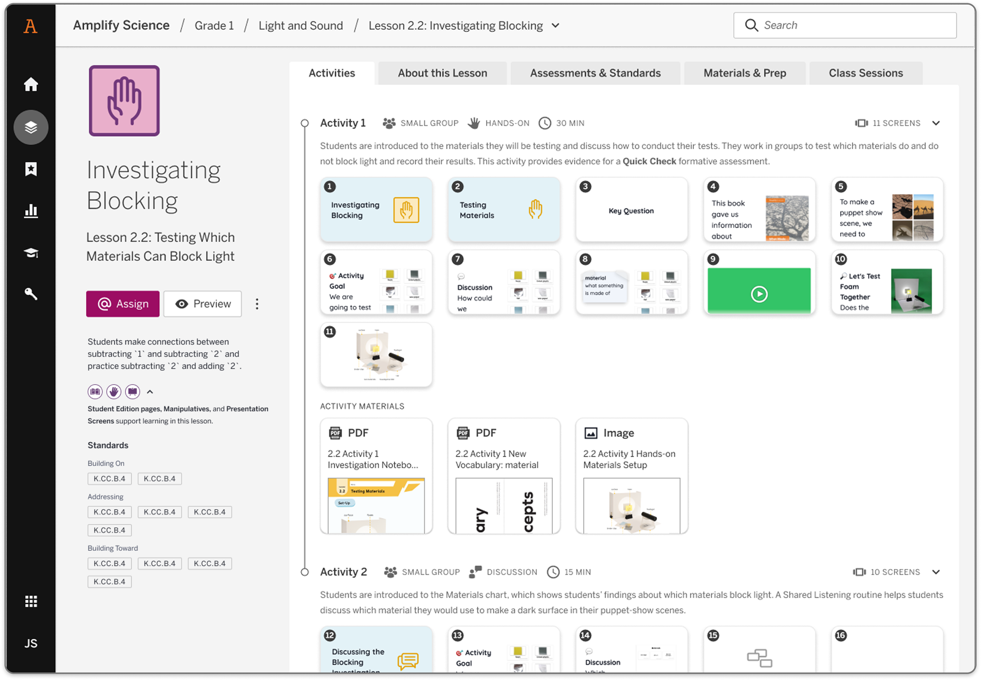This screenshot has width=981, height=680.
Task: Collapse the lesson resources chevron
Action: [150, 392]
